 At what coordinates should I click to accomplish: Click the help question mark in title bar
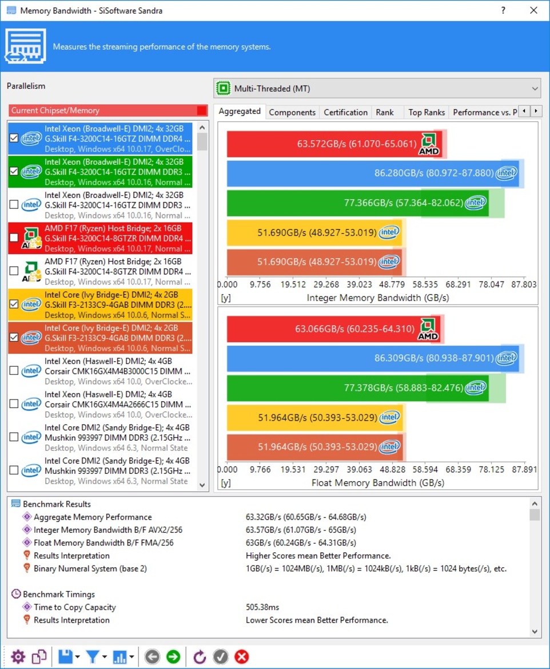coord(503,10)
